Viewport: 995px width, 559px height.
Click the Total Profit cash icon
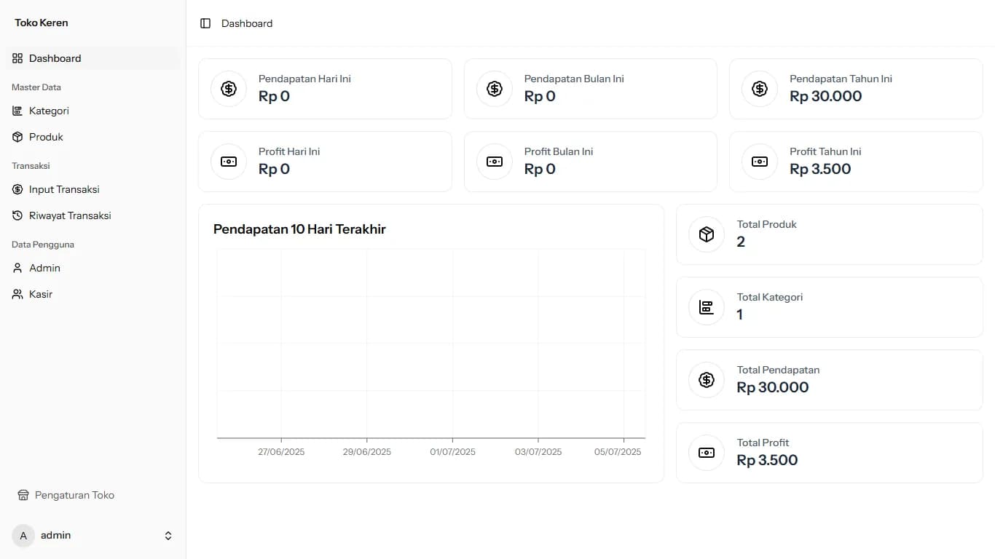pos(707,453)
